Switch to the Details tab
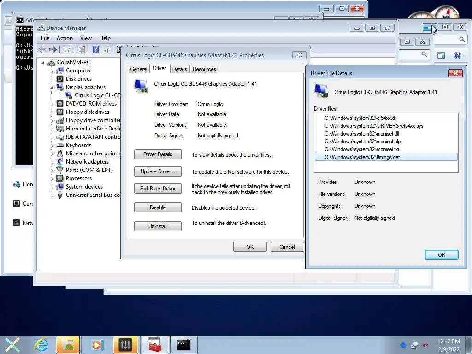472x354 pixels. 180,69
